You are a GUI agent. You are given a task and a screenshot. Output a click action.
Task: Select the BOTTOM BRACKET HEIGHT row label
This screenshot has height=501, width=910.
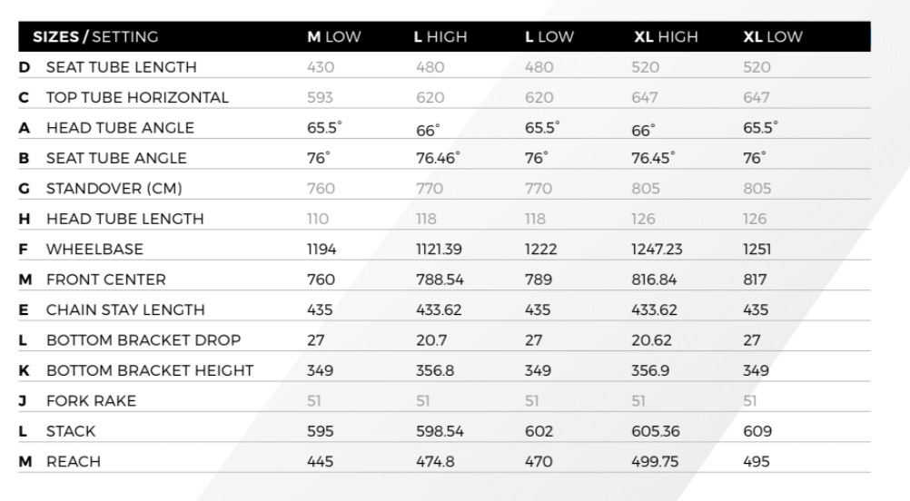point(150,370)
